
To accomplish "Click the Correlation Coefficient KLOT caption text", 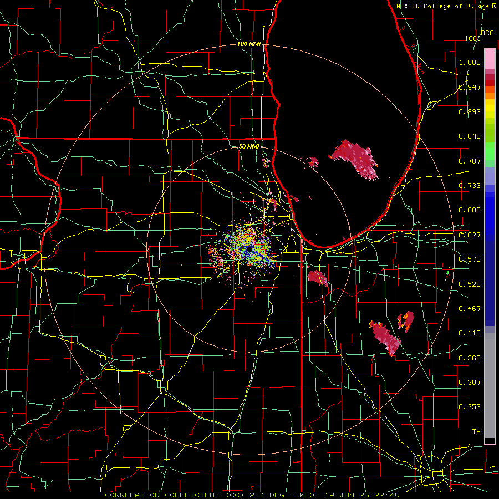I will point(252,495).
